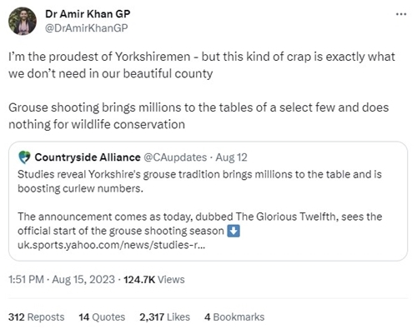This screenshot has height=329, width=417.
Task: Click the Aug 12 quoted tweet date
Action: (232, 157)
